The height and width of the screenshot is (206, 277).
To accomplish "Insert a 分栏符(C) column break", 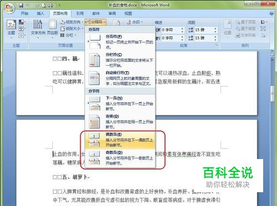I will [x=120, y=60].
